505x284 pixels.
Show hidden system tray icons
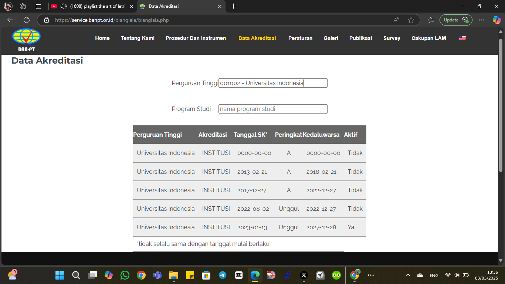[x=408, y=275]
